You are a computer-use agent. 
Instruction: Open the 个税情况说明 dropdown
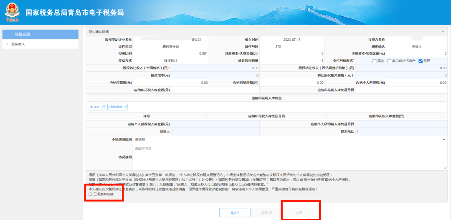pos(290,140)
